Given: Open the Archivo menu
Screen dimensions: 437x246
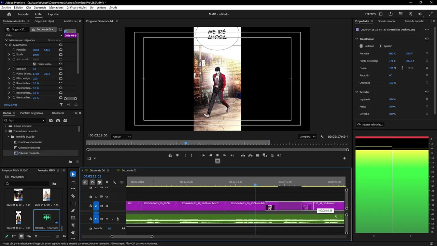Looking at the screenshot, I should [6, 8].
